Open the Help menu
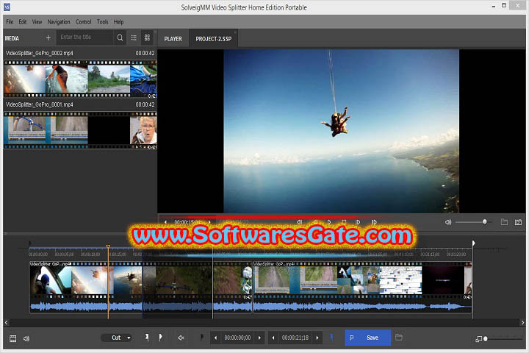 tap(118, 21)
